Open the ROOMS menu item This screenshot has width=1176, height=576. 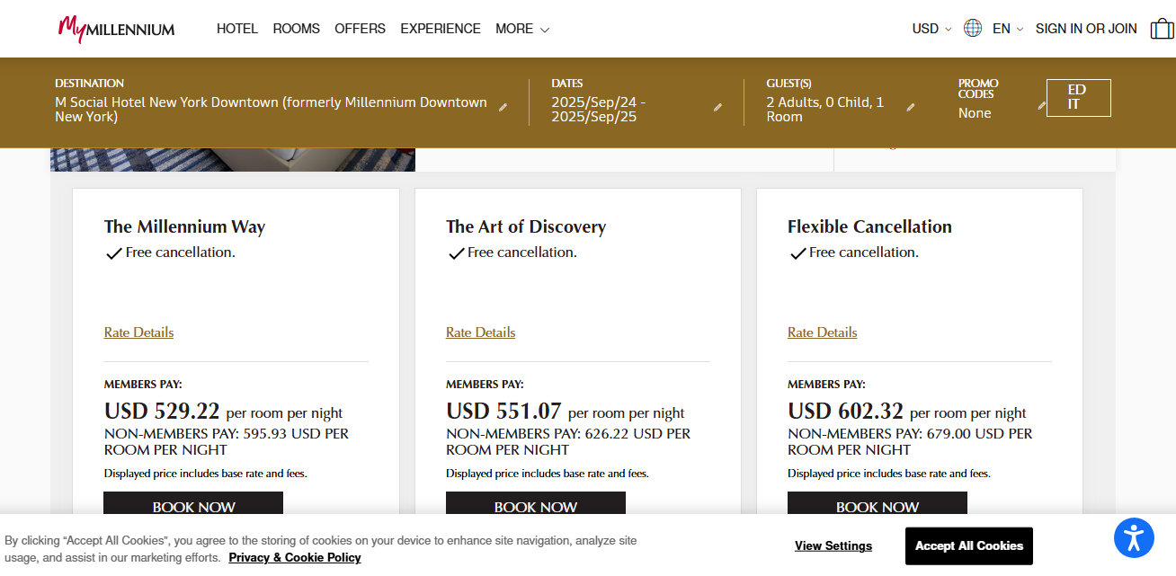pyautogui.click(x=296, y=29)
